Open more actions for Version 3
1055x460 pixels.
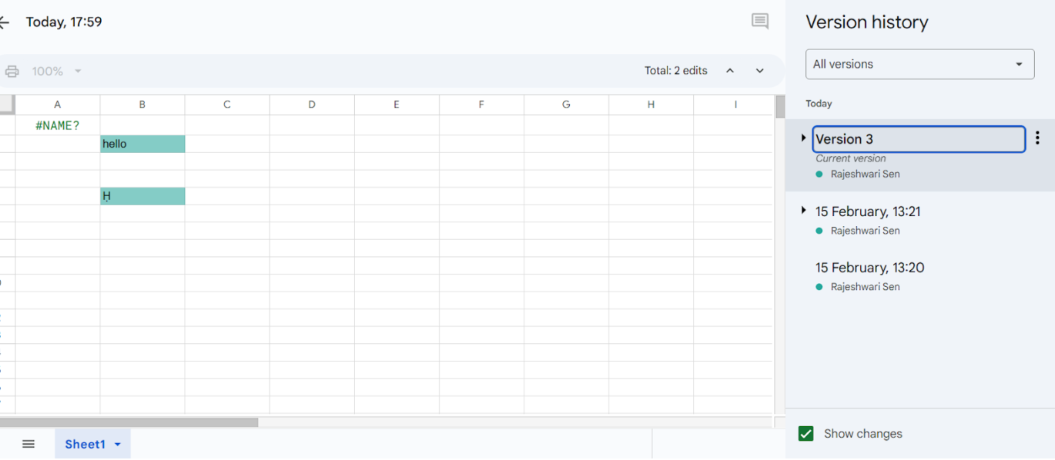[1037, 138]
